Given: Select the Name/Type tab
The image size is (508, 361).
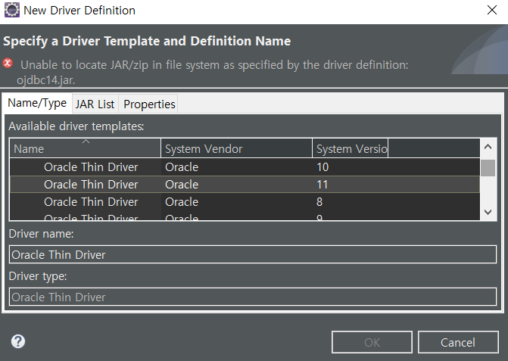Looking at the screenshot, I should pos(37,103).
